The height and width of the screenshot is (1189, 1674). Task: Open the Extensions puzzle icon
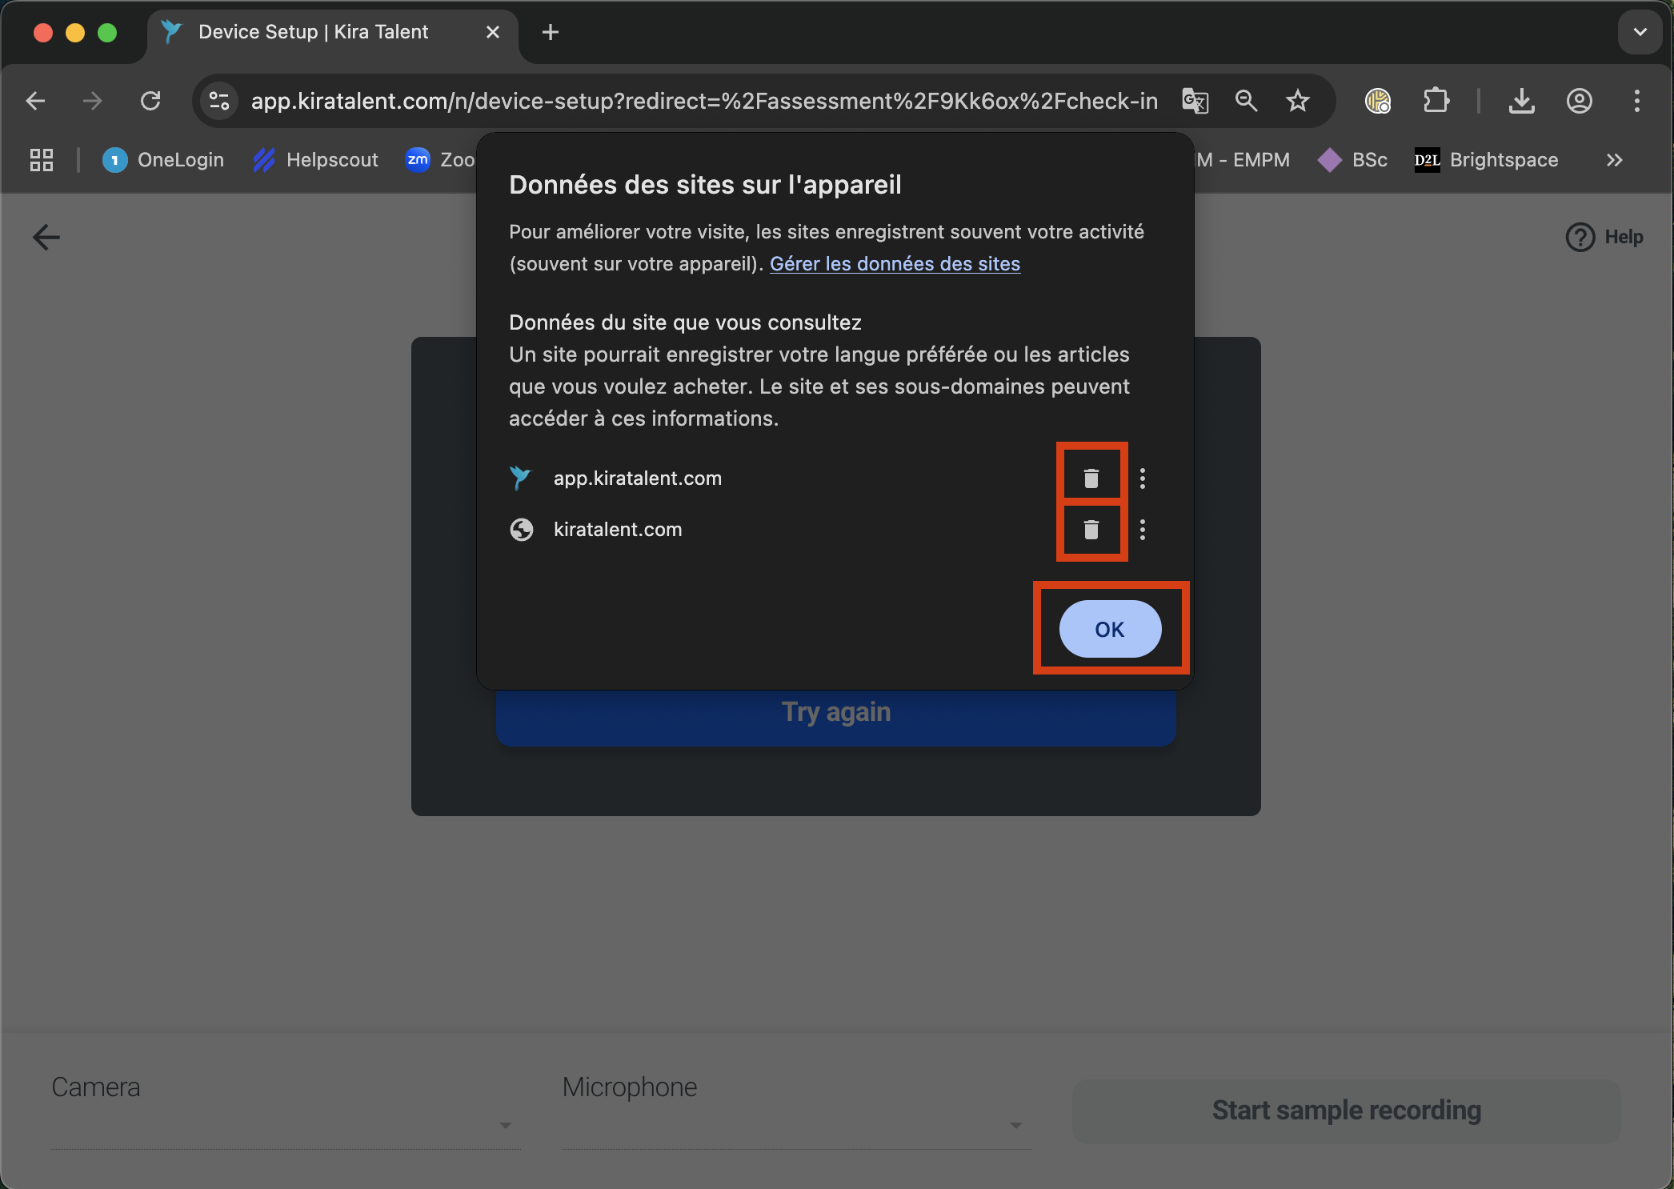pyautogui.click(x=1436, y=101)
